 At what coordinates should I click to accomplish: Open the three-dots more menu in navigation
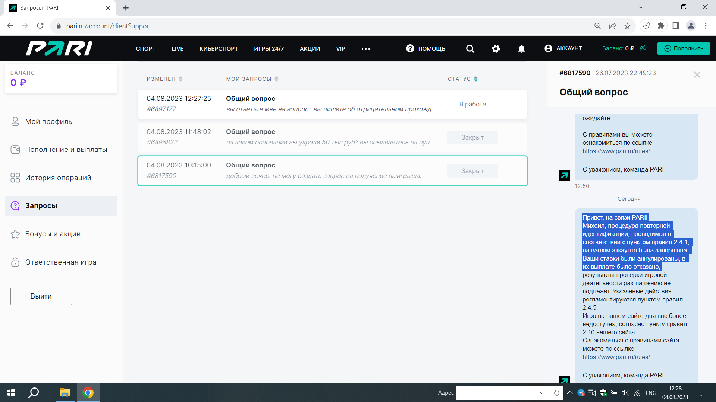[365, 49]
